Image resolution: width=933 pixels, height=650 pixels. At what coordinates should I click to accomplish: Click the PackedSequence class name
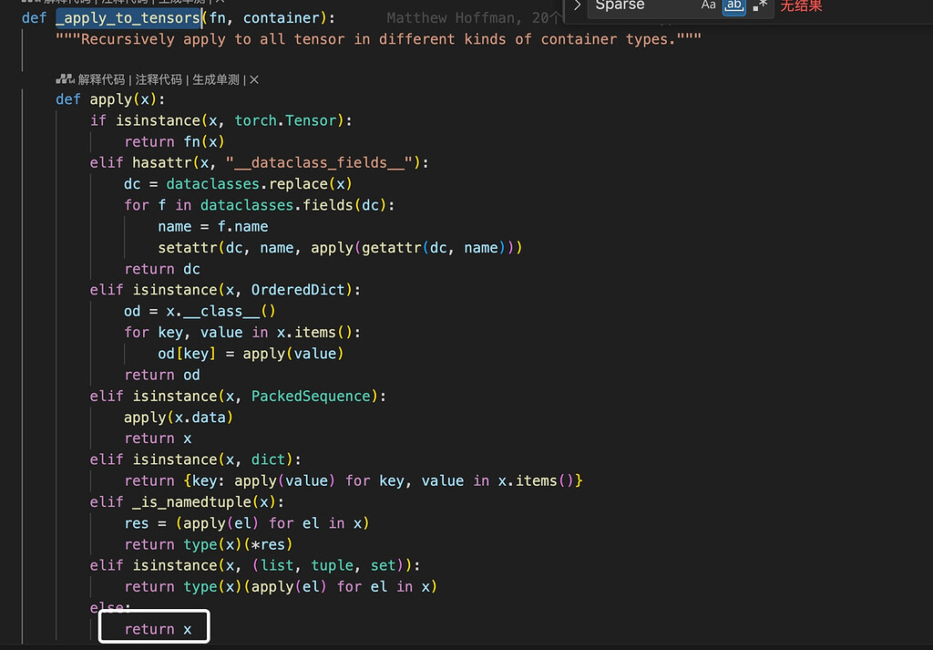click(x=312, y=396)
